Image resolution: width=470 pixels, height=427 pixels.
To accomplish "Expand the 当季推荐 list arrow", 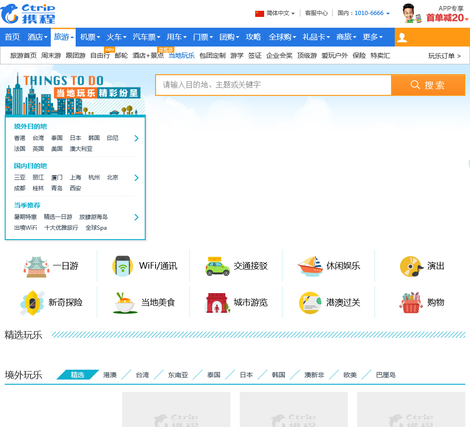I will (x=136, y=217).
